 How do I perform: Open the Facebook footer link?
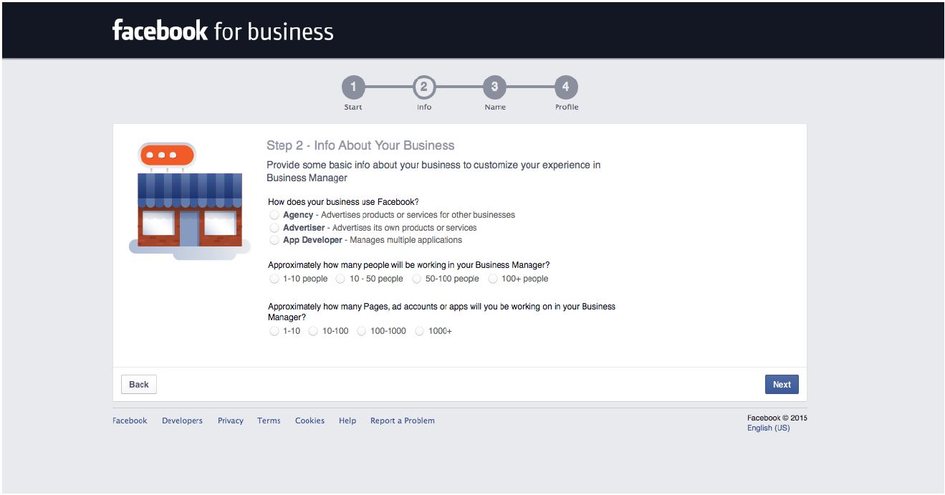tap(130, 420)
